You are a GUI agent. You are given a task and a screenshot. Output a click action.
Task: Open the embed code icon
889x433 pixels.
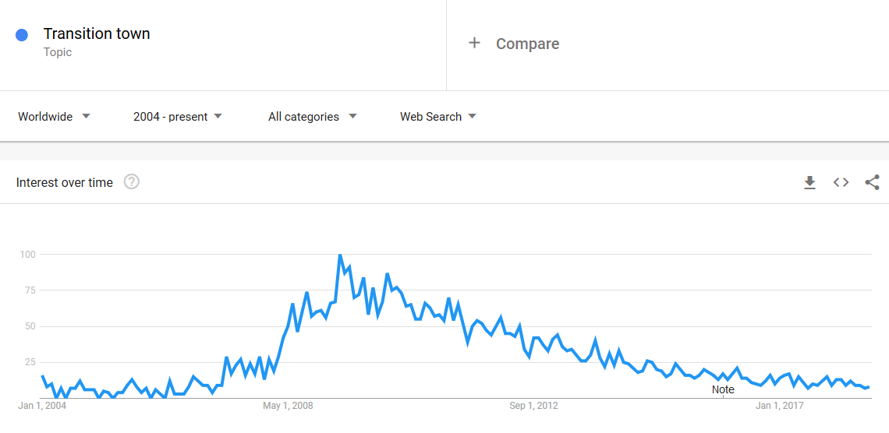pyautogui.click(x=841, y=182)
